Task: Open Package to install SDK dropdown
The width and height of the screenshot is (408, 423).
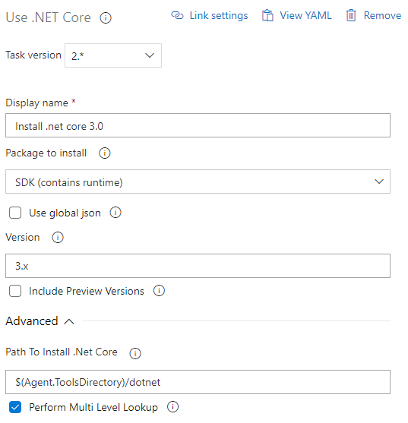Action: click(x=198, y=182)
